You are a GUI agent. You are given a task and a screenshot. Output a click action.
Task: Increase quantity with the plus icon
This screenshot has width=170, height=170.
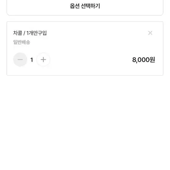coord(43,60)
